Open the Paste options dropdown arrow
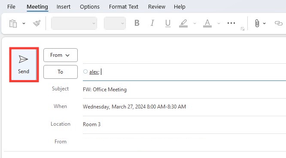The height and width of the screenshot is (158, 286). tap(24, 23)
